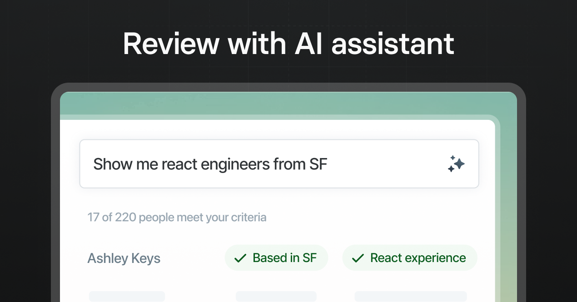
Task: Click the checkmark icon beside React experience
Action: pos(358,258)
